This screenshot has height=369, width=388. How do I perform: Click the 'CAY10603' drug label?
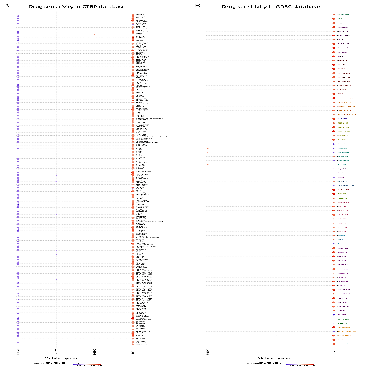(343, 48)
